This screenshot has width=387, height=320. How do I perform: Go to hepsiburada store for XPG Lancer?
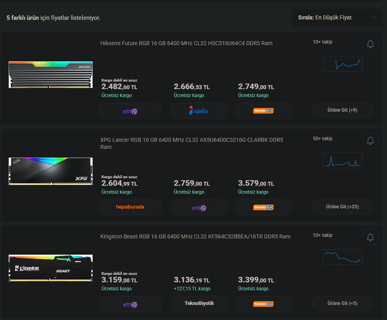coord(130,207)
